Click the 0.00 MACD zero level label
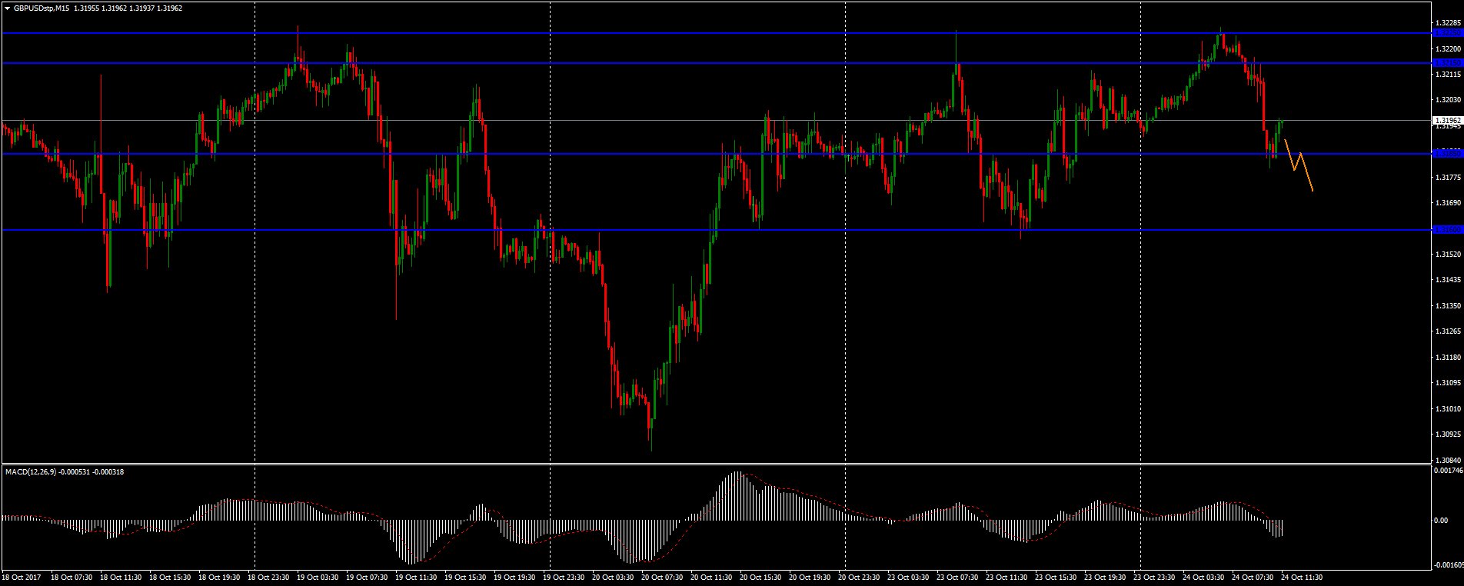This screenshot has width=1464, height=586. pos(1441,521)
